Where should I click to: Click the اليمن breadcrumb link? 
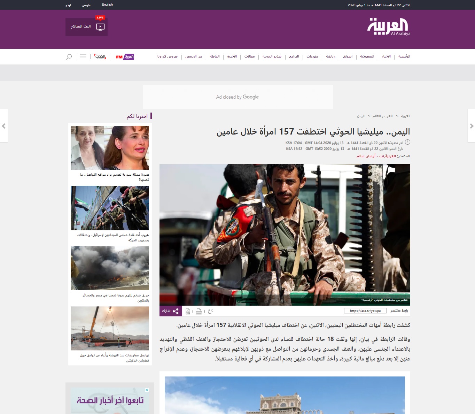coord(361,116)
